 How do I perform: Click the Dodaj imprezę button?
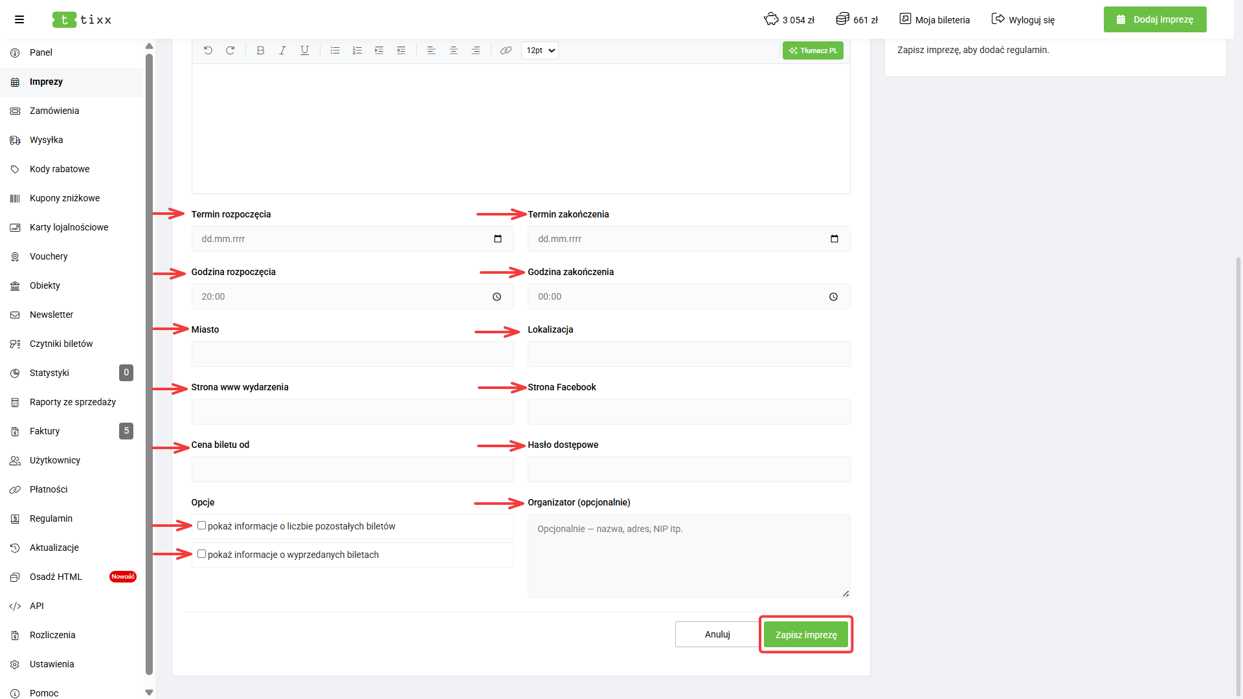(1155, 19)
